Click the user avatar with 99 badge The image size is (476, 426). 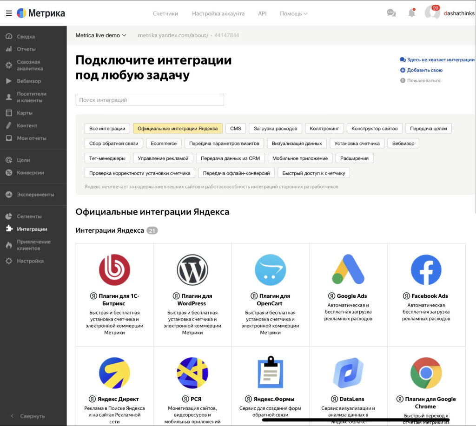(432, 13)
